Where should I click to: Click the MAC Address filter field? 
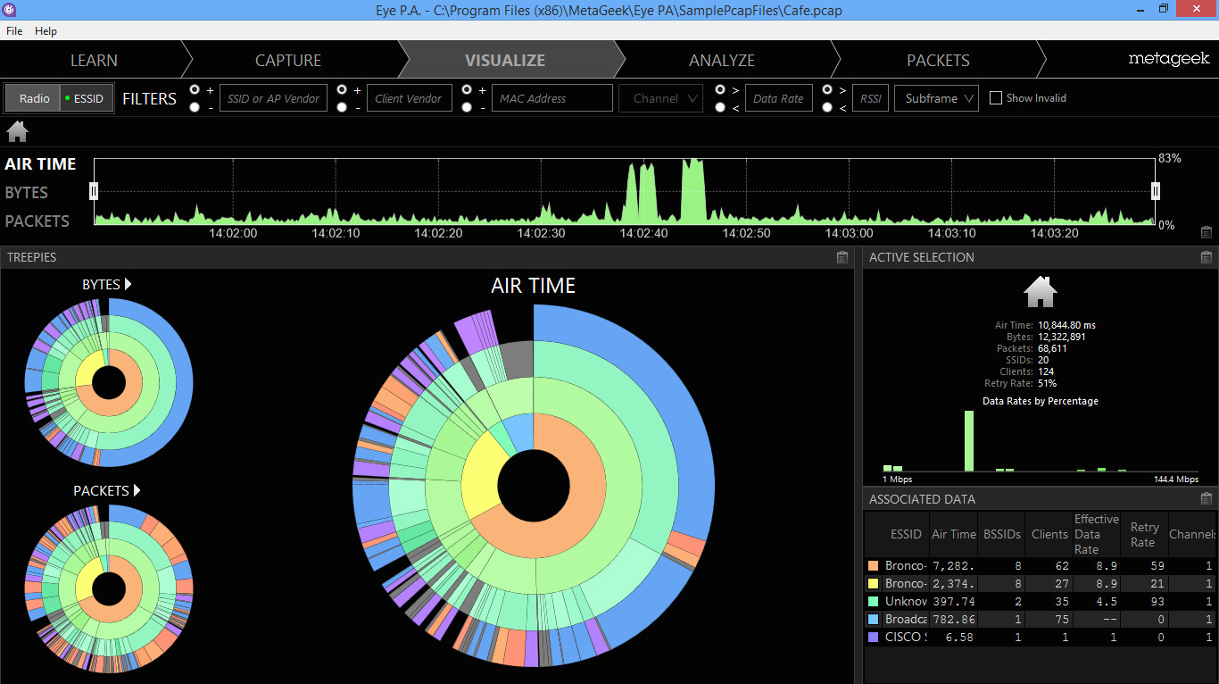click(x=552, y=98)
